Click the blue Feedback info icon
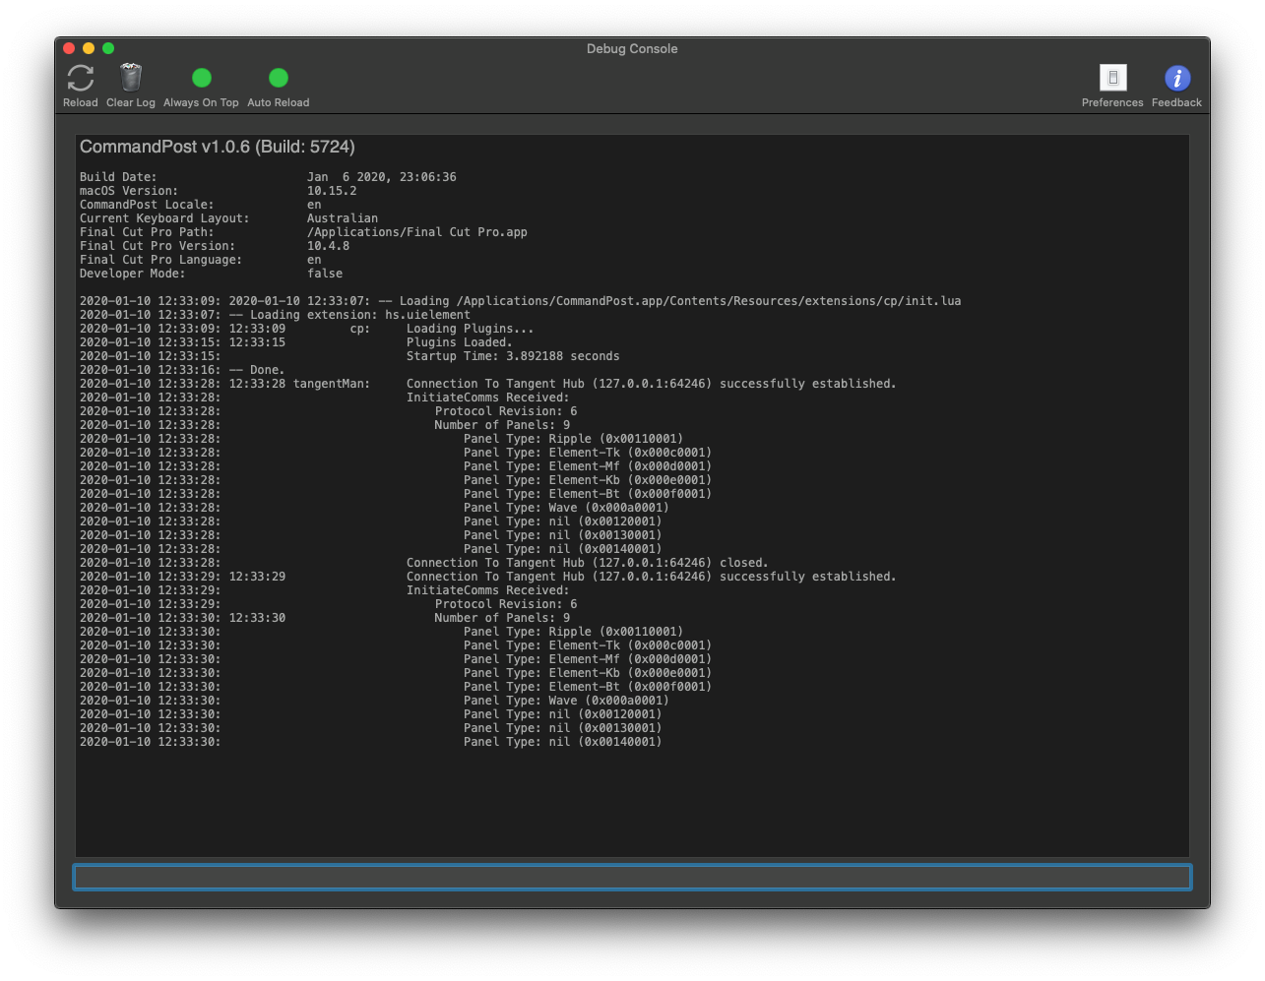This screenshot has height=981, width=1265. pyautogui.click(x=1175, y=78)
